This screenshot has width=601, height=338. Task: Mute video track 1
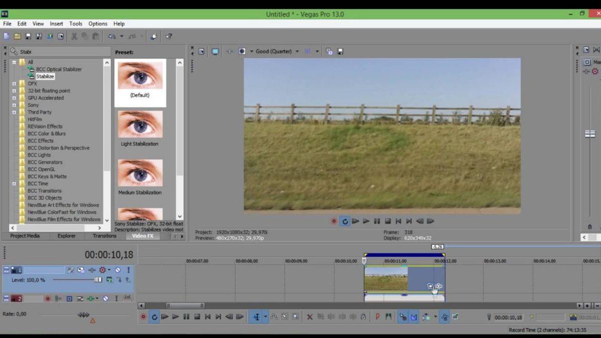coord(119,270)
